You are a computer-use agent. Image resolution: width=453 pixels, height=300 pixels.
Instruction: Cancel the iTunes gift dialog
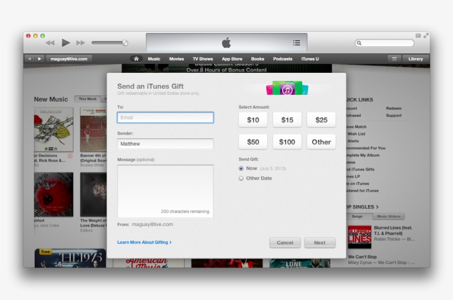[x=285, y=243]
